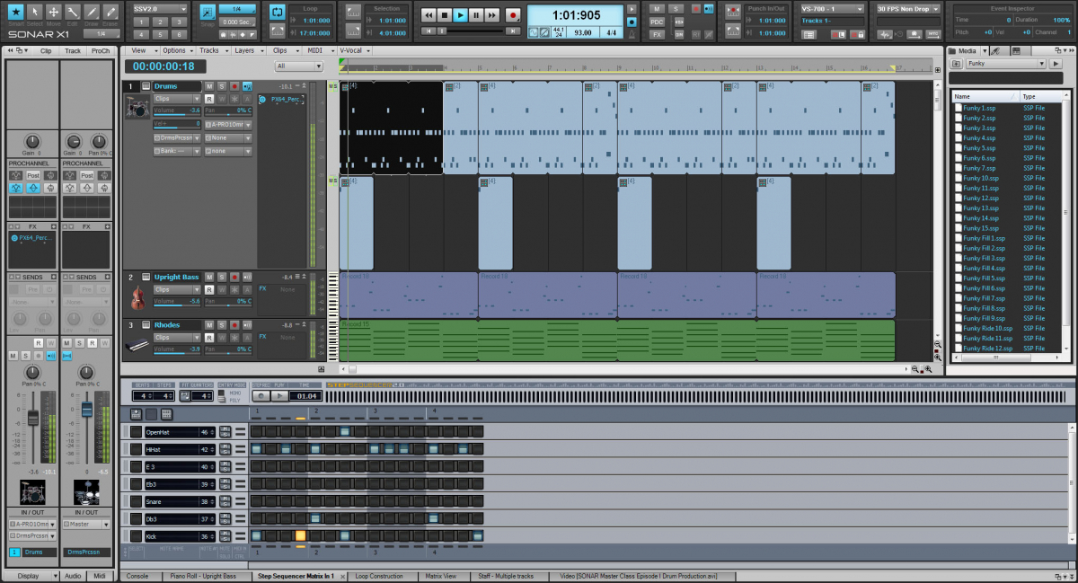Toggle loop playback on or off
Viewport: 1078px width, 583px height.
277,13
